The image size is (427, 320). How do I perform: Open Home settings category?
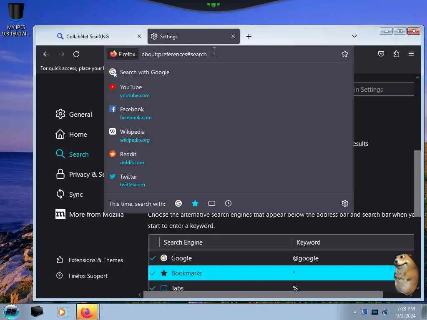71,134
